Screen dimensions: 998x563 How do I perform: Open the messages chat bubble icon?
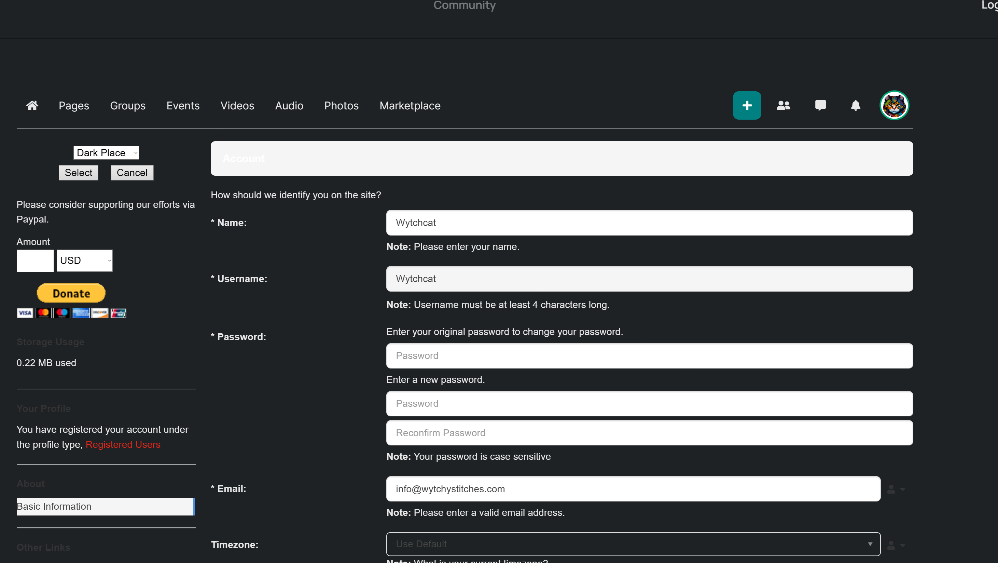click(x=820, y=106)
